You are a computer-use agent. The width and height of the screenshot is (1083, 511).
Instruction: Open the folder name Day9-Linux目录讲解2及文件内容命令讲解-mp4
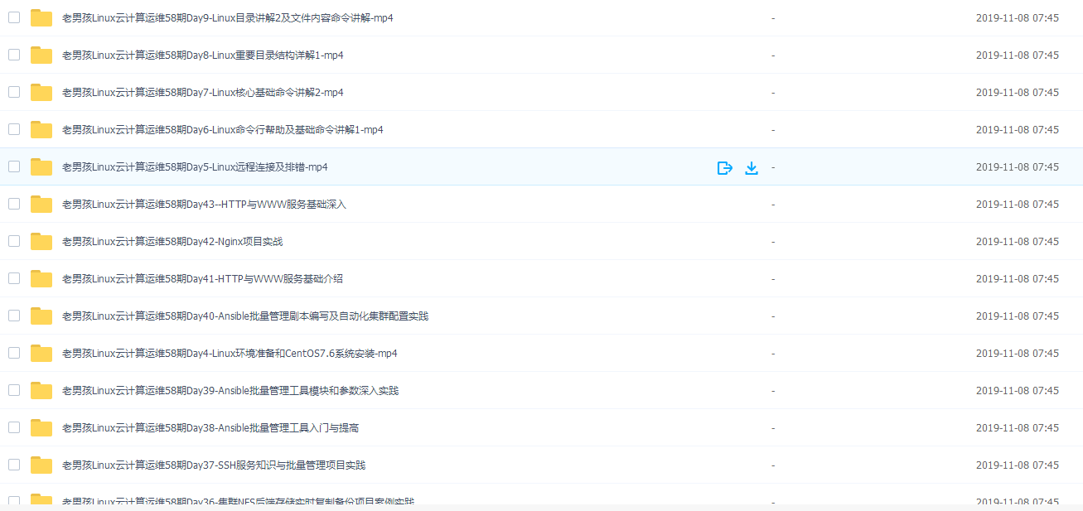pyautogui.click(x=228, y=17)
